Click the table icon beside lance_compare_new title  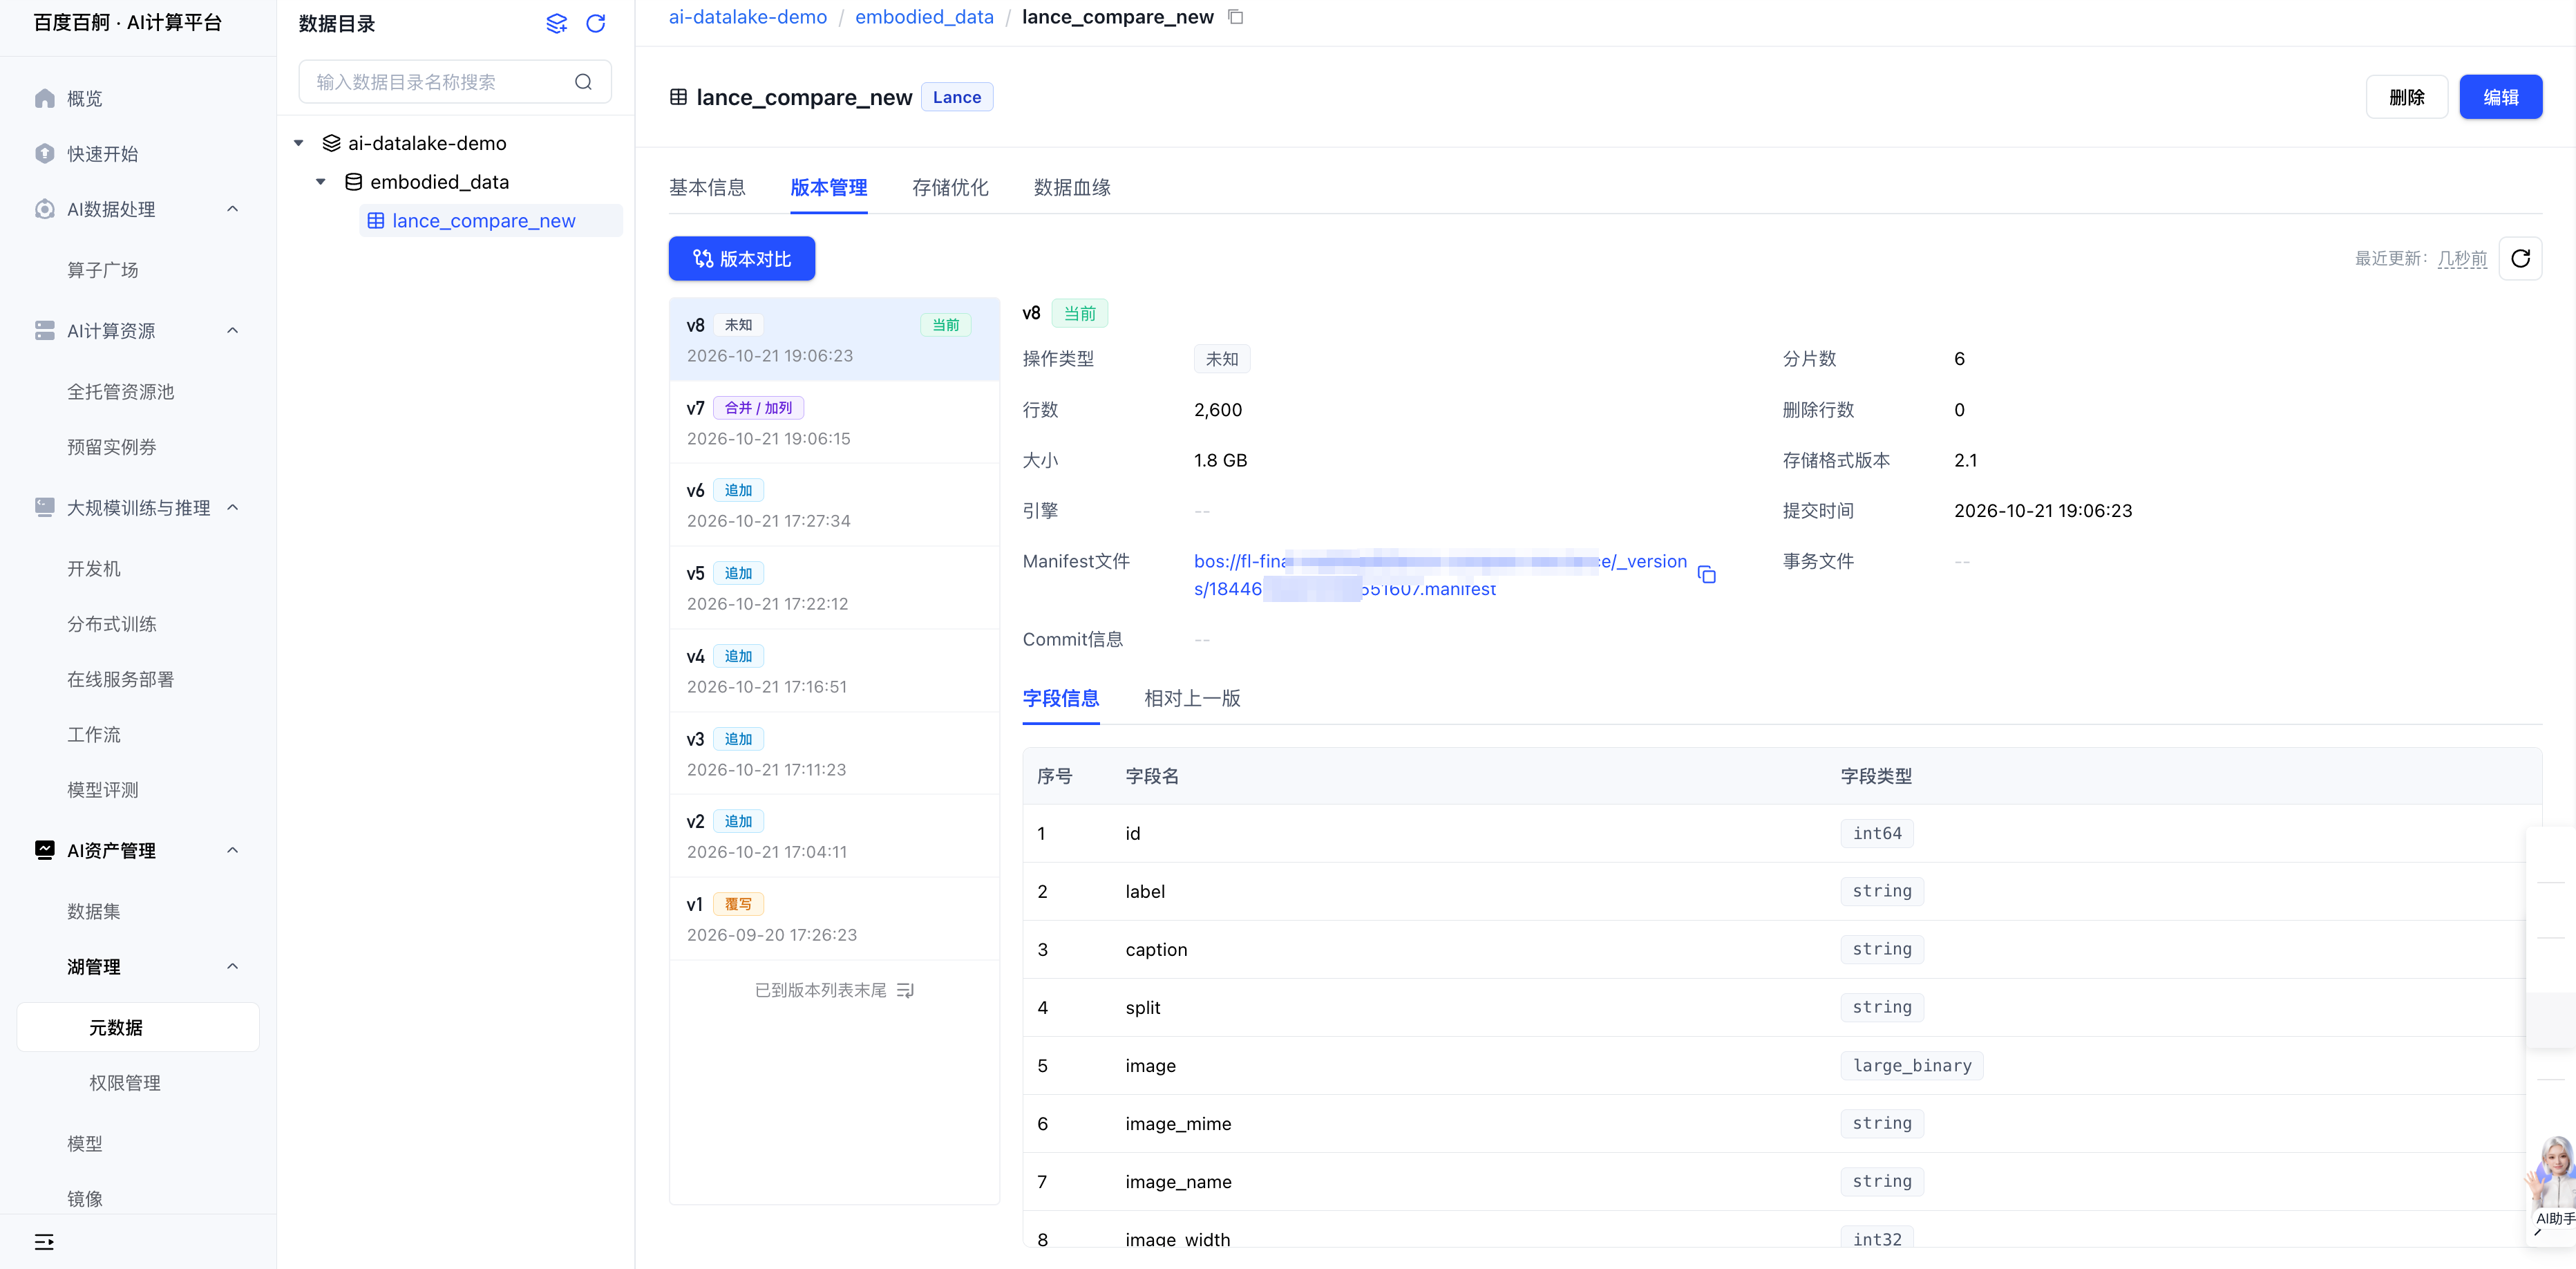[678, 97]
